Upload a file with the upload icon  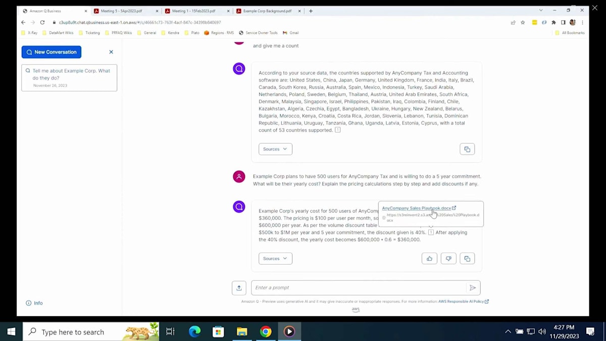pos(239,288)
